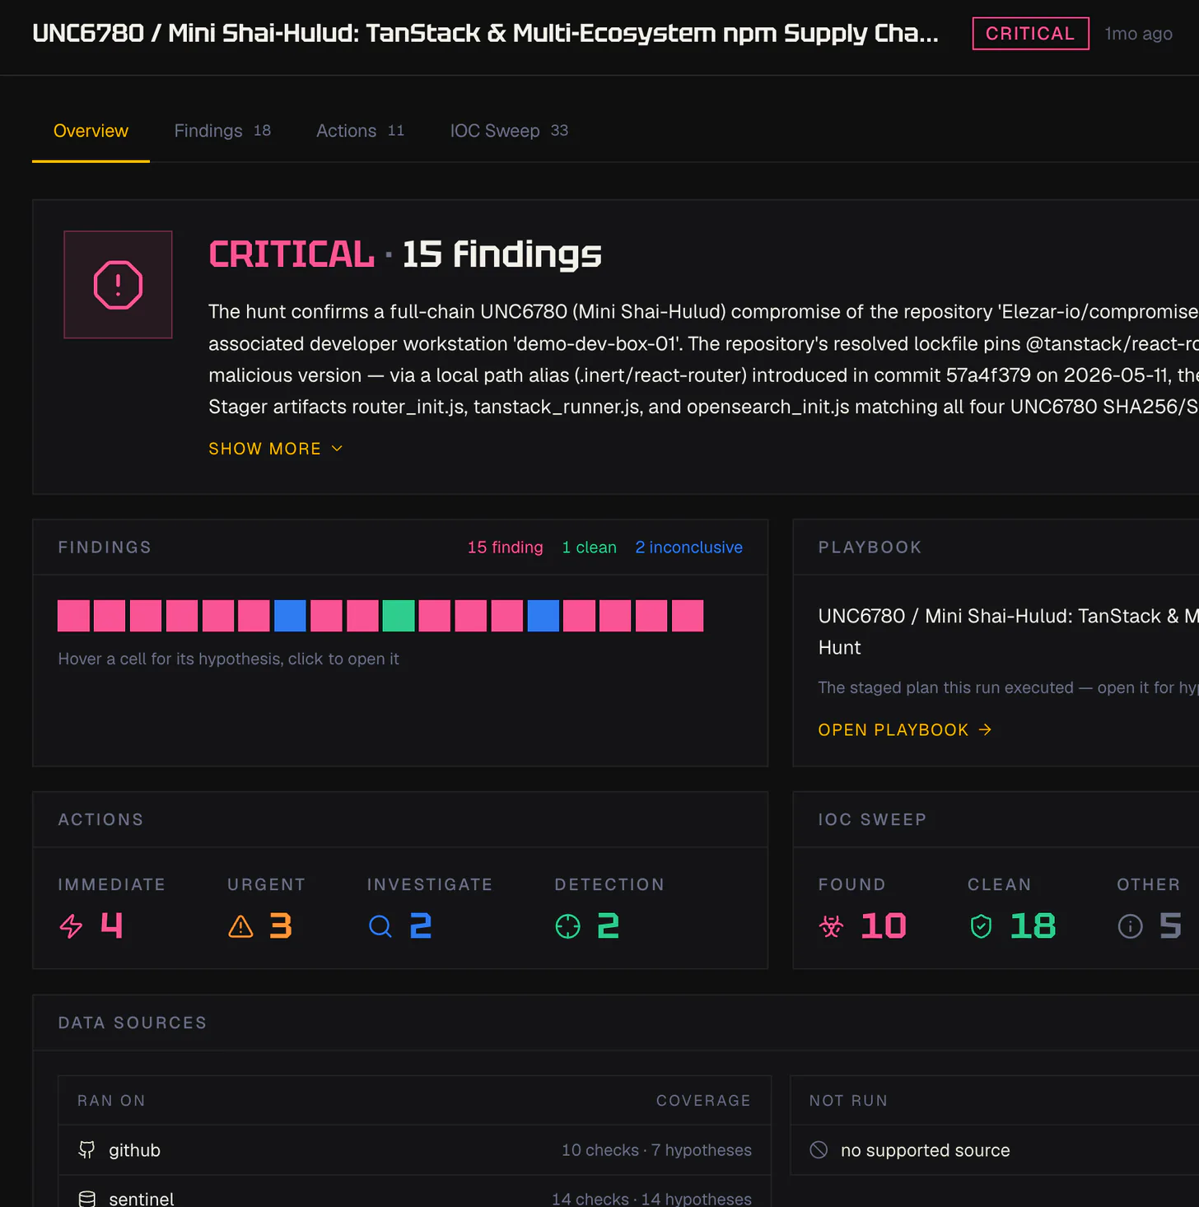Click the COVERAGE column header
The height and width of the screenshot is (1207, 1199).
click(703, 1101)
